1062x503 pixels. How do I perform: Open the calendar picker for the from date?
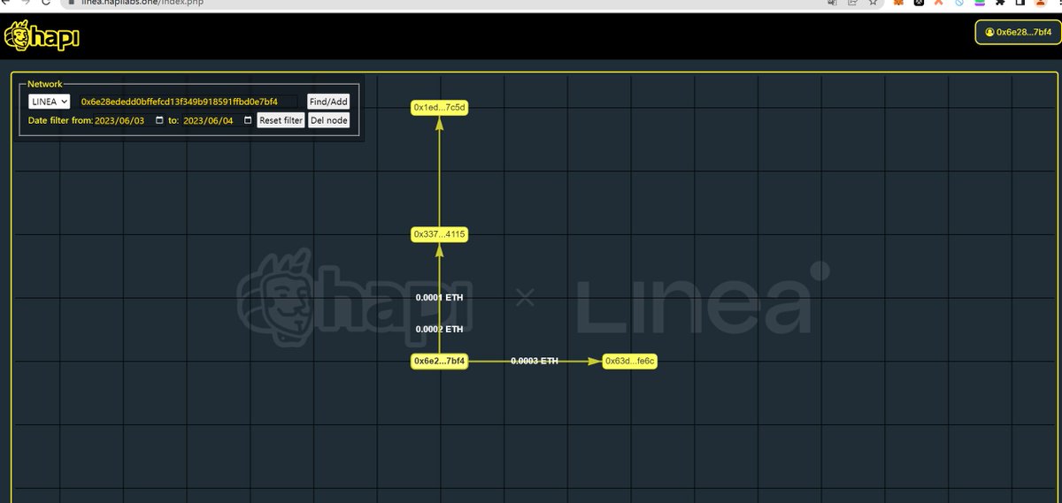(x=159, y=120)
